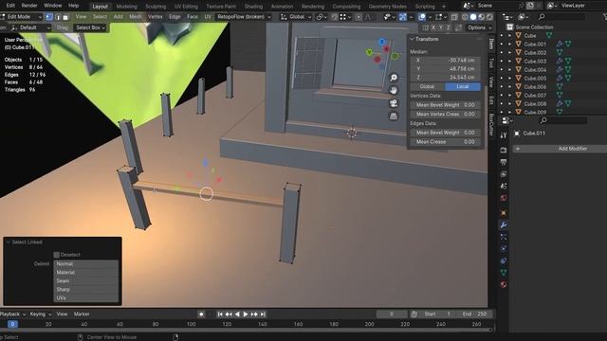Click Mean Bevel Weight vertices slider
Screen dimensions: 607x341
click(445, 105)
